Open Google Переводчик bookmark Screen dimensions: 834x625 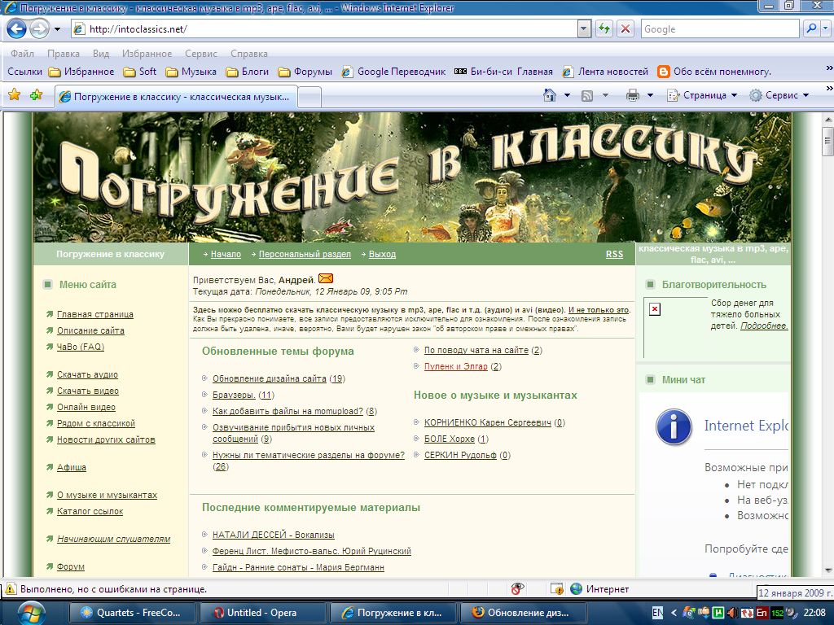click(x=393, y=72)
